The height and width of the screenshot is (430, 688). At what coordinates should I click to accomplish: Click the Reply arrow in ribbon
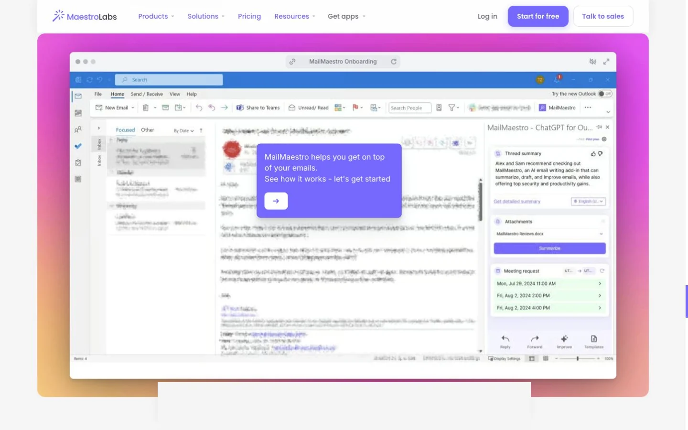point(199,108)
